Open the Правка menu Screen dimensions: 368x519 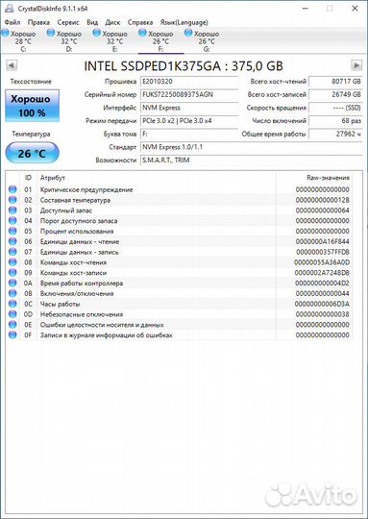[38, 22]
